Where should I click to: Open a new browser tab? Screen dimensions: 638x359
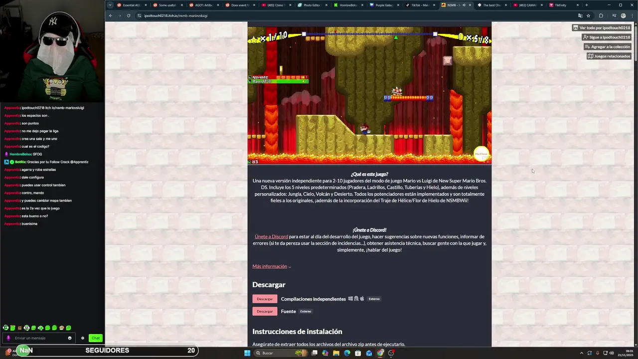[586, 5]
